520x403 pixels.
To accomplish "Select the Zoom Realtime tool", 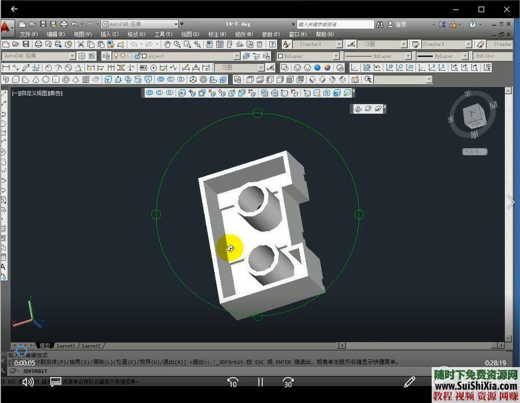I will [177, 44].
